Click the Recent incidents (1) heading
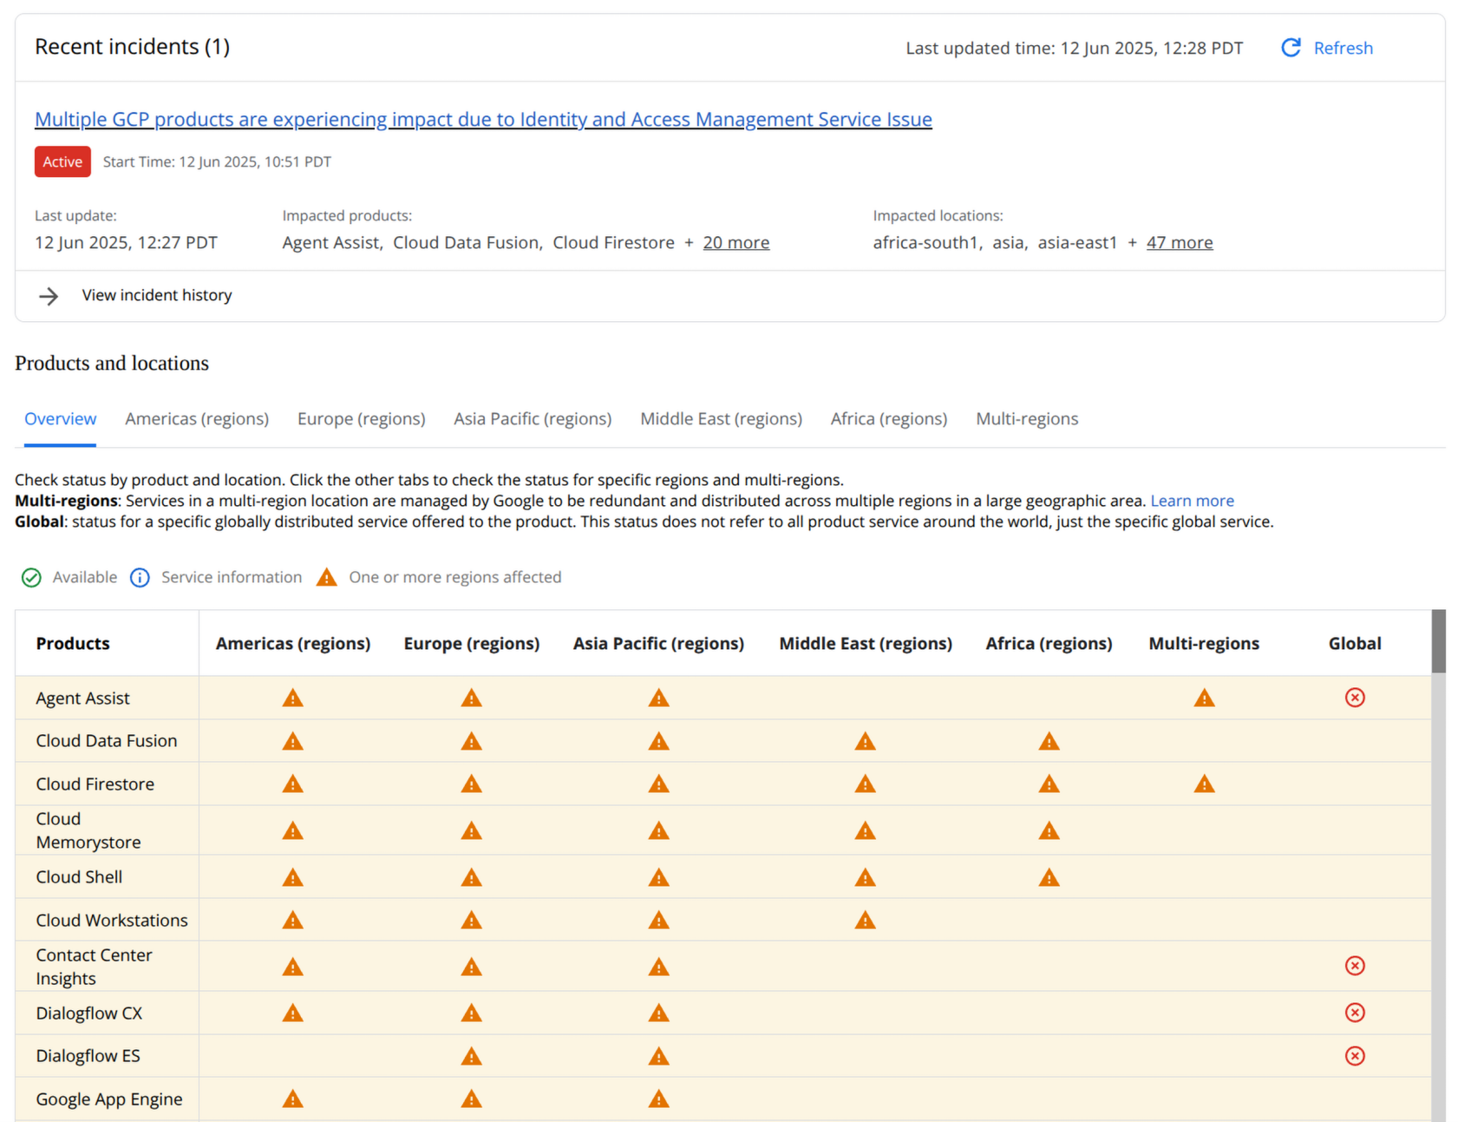The width and height of the screenshot is (1458, 1122). 133,47
